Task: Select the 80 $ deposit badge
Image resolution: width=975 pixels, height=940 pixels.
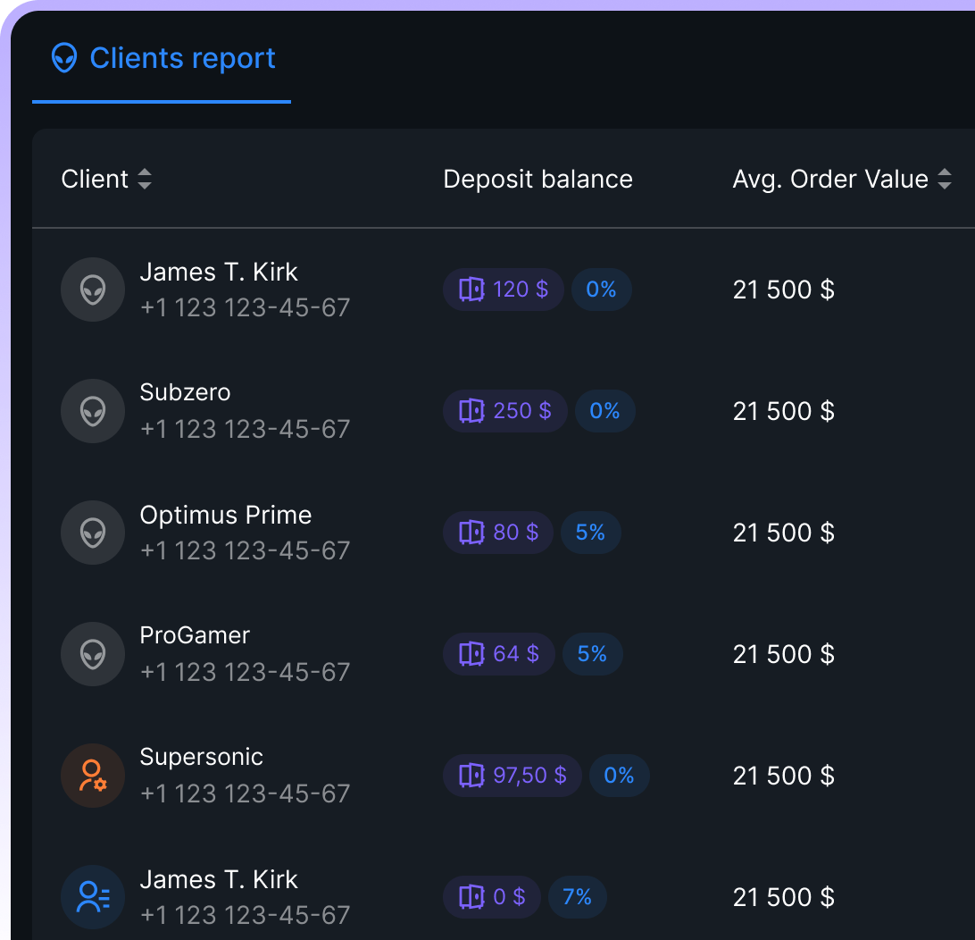Action: [x=498, y=533]
